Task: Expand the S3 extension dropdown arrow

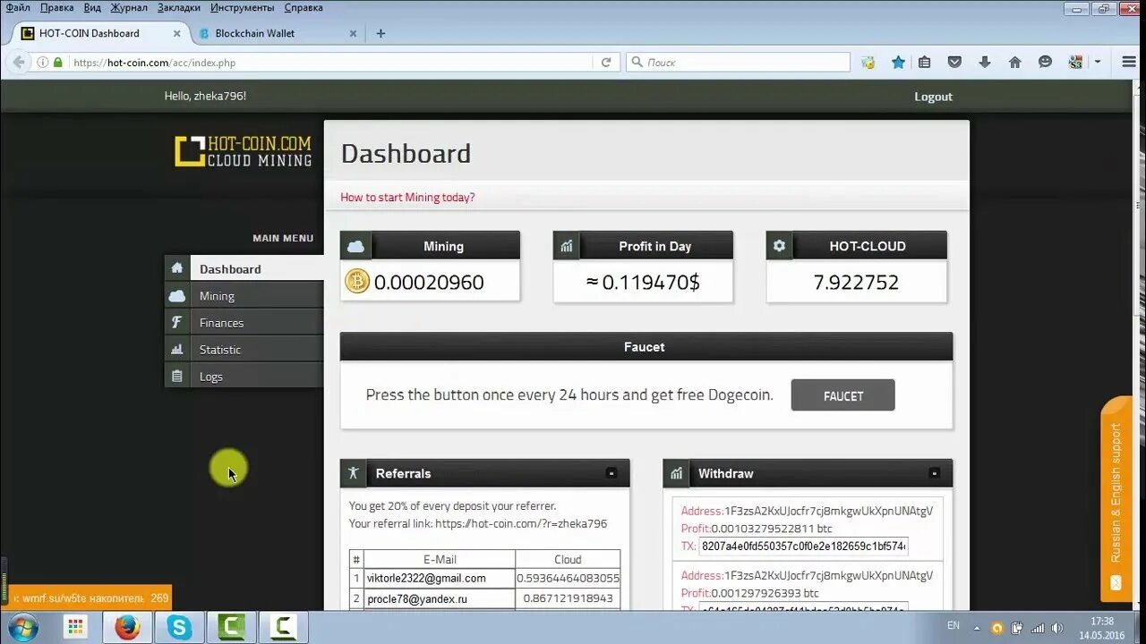Action: [1097, 63]
